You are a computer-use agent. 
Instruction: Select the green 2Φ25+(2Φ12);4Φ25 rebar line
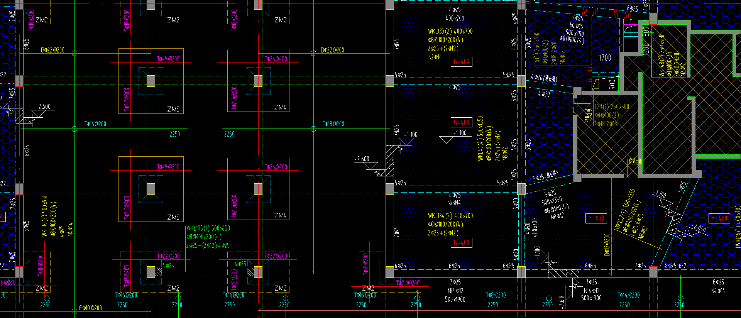pyautogui.click(x=208, y=245)
